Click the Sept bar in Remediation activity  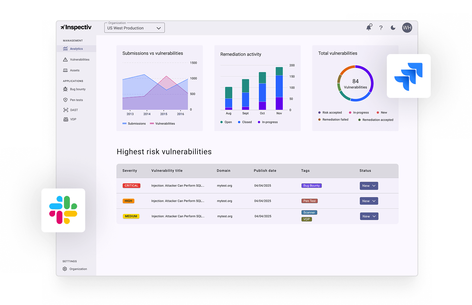tap(246, 94)
